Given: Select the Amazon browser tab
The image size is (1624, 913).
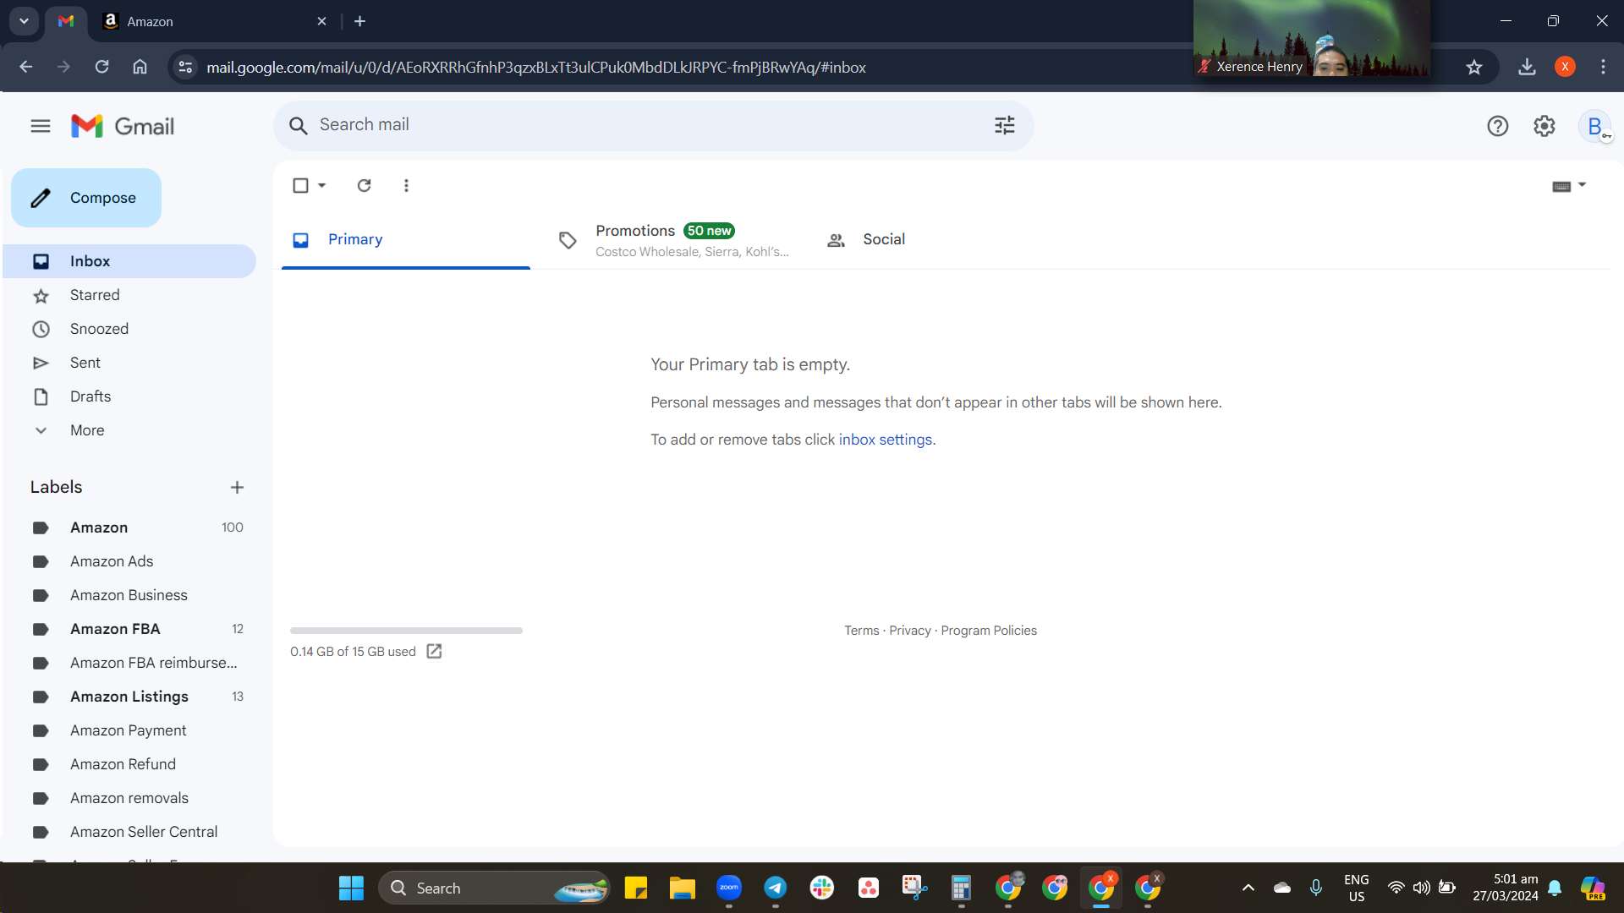Looking at the screenshot, I should coord(215,21).
